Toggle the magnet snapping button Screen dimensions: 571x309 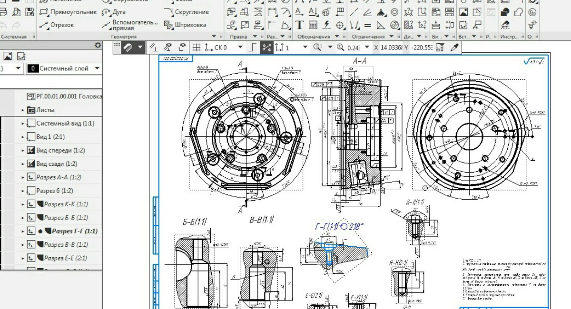128,47
